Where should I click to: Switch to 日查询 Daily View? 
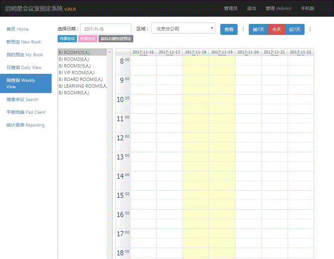(x=24, y=68)
